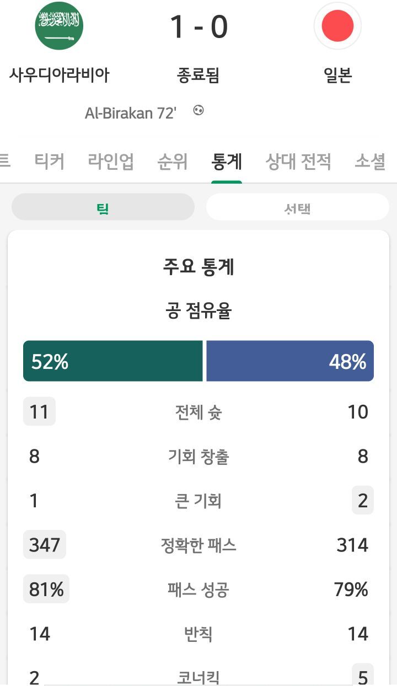Select the 정확한 패스 stat row label
Viewport: 397px width, 686px height.
pyautogui.click(x=198, y=545)
